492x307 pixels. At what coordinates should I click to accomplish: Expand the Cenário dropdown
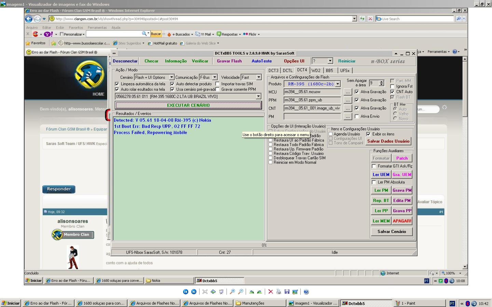(x=172, y=77)
